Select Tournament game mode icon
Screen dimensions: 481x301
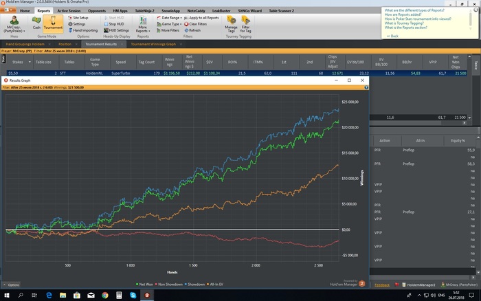[53, 23]
